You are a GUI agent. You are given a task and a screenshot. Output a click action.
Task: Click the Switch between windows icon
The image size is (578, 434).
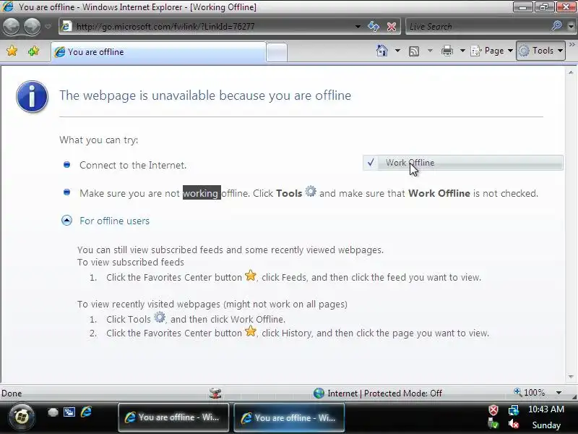coord(69,412)
